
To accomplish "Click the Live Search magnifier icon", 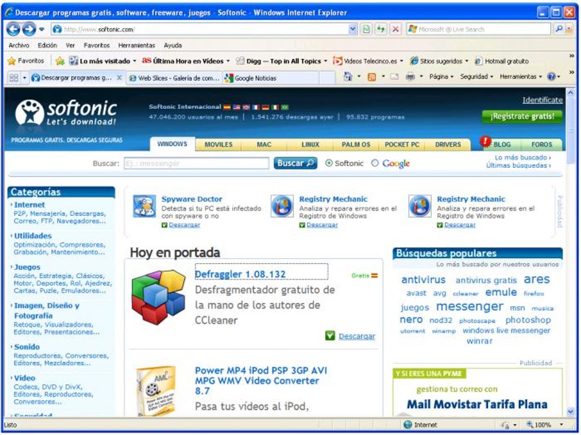I will (x=559, y=29).
